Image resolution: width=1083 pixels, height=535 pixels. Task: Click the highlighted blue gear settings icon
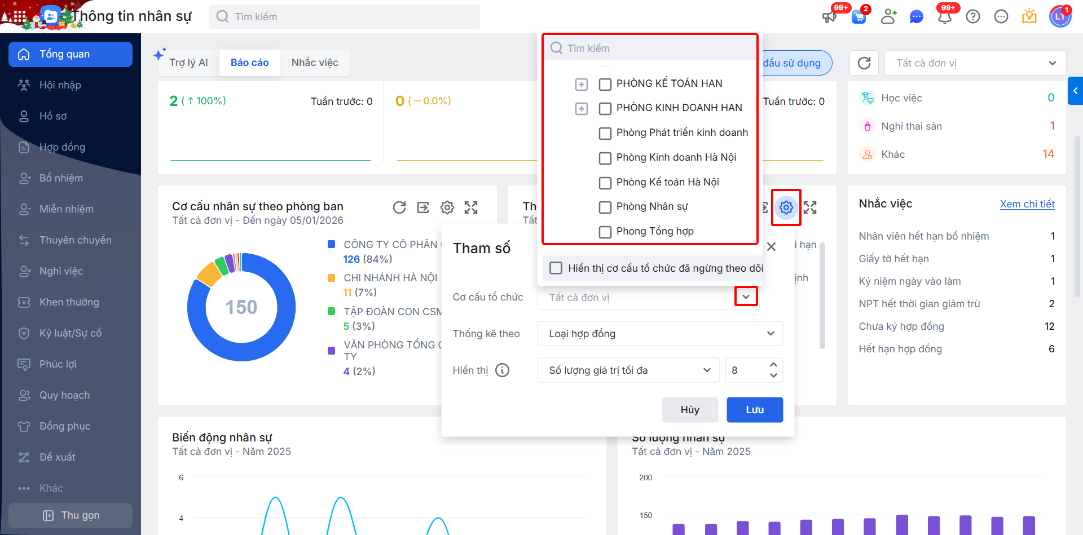click(786, 207)
